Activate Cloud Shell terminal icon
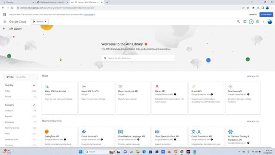 (x=245, y=22)
